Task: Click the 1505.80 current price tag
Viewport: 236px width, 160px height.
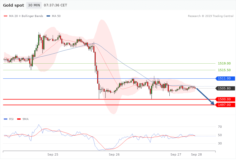Action: pos(225,88)
